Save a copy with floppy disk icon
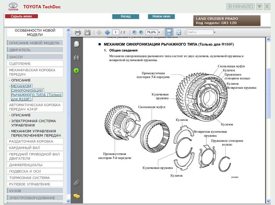Image resolution: width=275 pixels, height=205 pixels. (x=87, y=33)
